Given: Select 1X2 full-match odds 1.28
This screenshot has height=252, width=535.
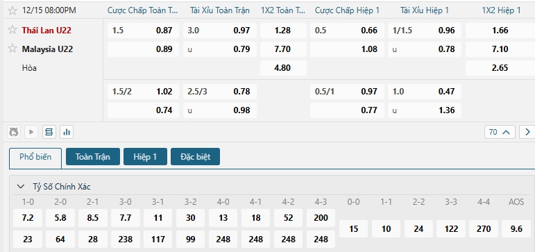Looking at the screenshot, I should click(x=283, y=31).
